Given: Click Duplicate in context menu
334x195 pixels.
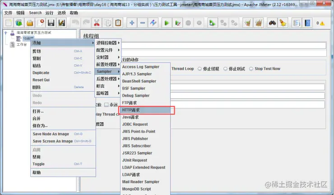Looking at the screenshot, I should click(63, 73).
